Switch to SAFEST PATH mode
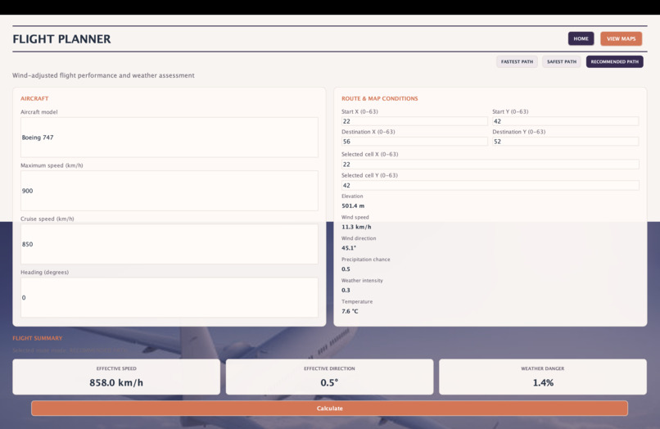The width and height of the screenshot is (660, 429). pos(562,61)
